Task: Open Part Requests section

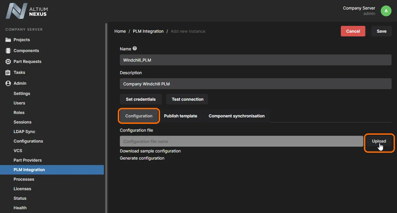Action: [x=27, y=62]
